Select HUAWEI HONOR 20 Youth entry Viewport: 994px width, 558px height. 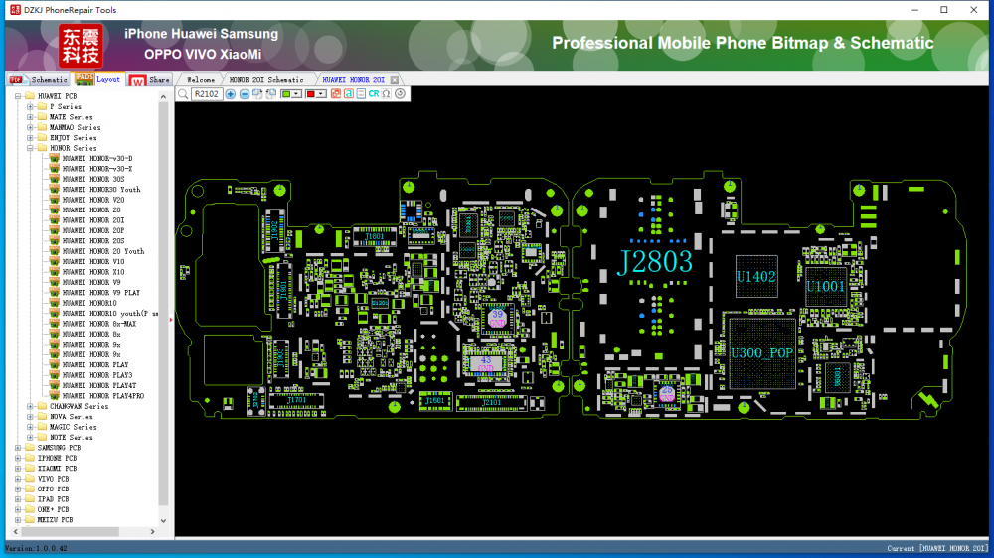[x=103, y=251]
